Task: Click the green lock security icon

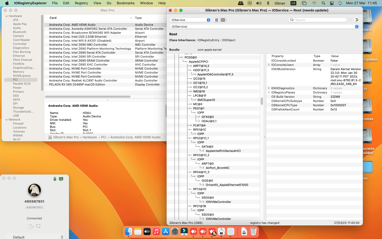Action: point(55,179)
